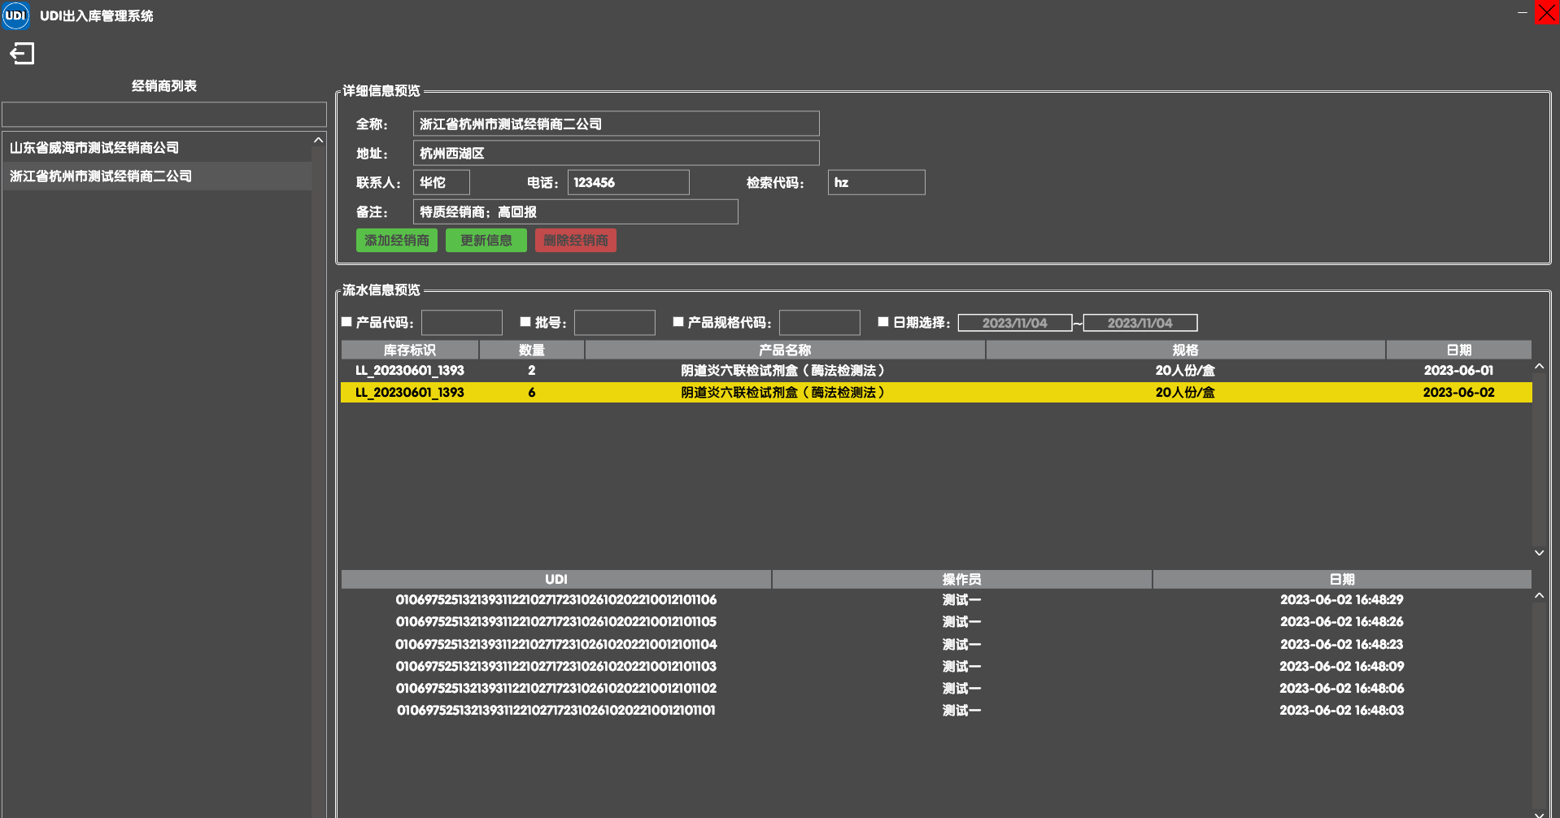1560x818 pixels.
Task: Click the dealer list scroll up arrow
Action: click(319, 141)
